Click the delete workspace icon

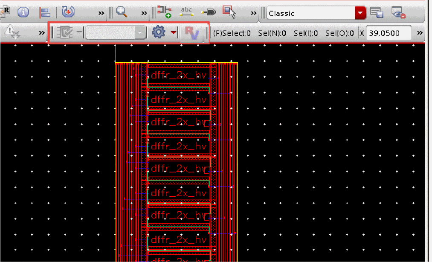coord(397,13)
